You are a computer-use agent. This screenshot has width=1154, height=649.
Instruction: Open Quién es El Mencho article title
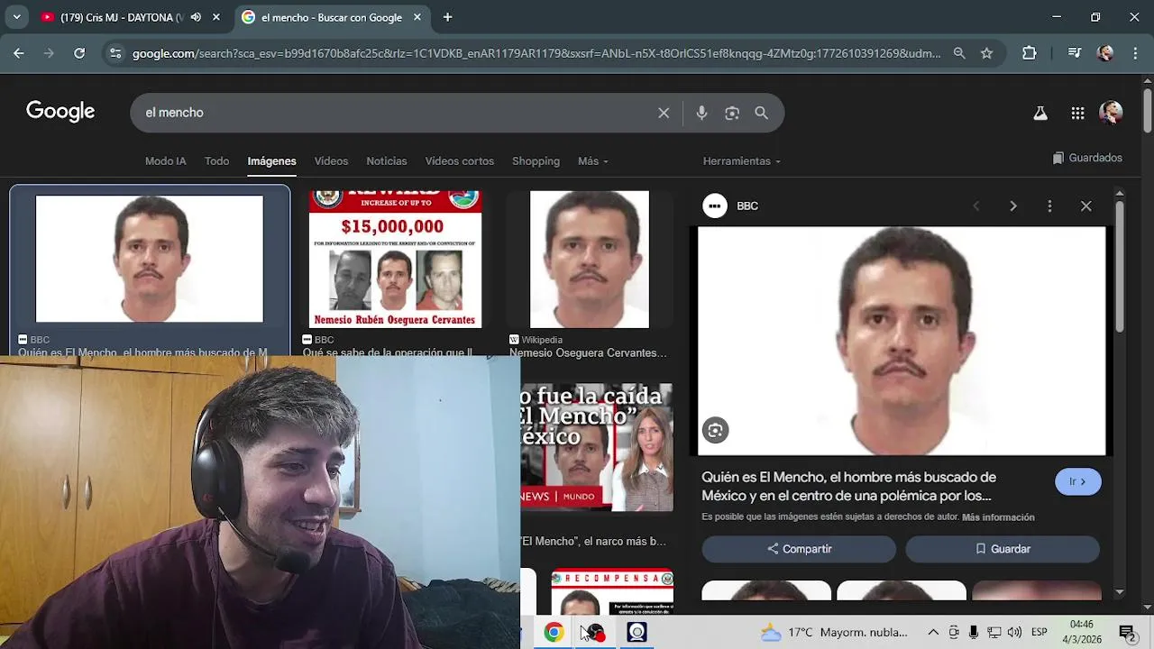click(x=848, y=487)
